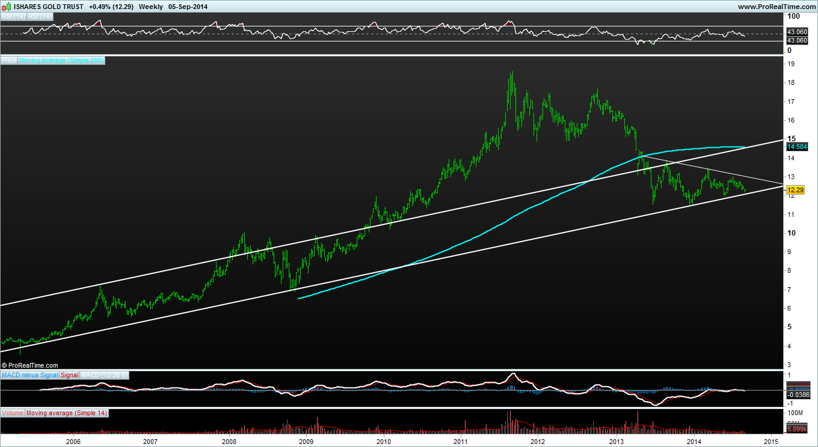
Task: Click the -0.0386 MACD value tag
Action: click(x=798, y=395)
